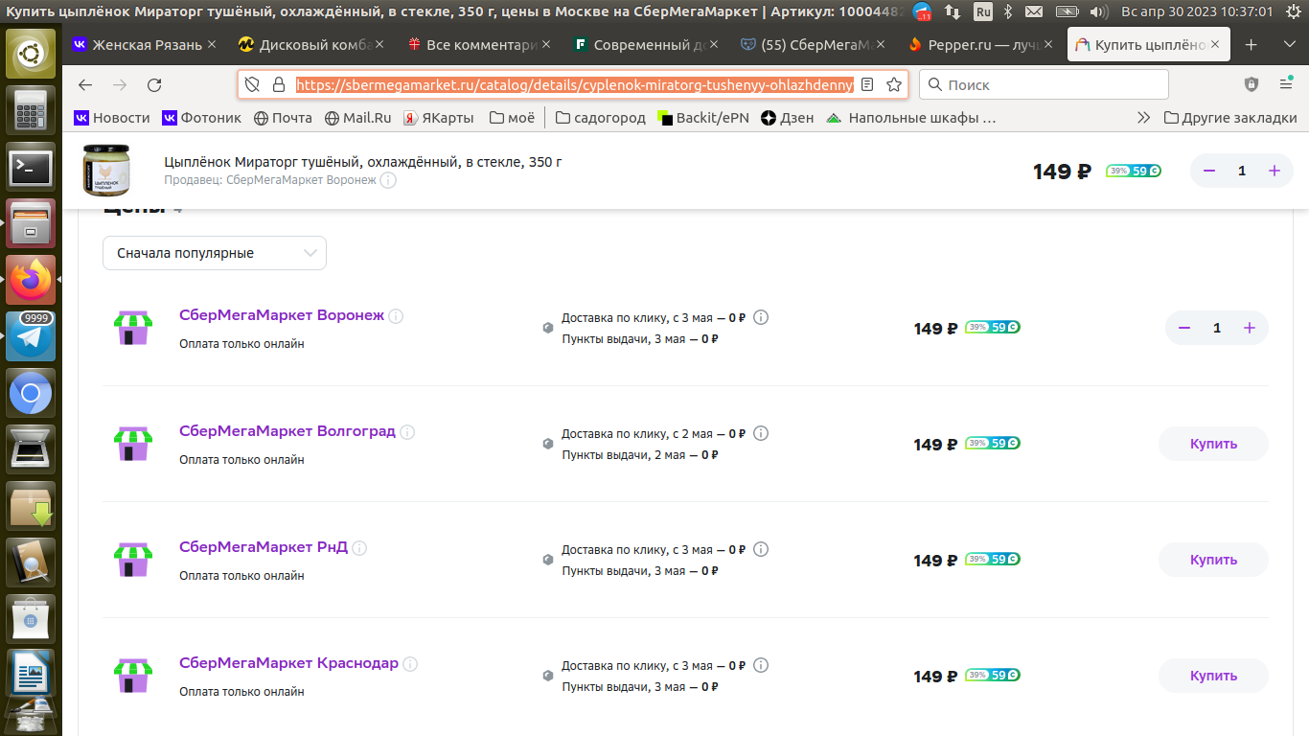Open the Новости bookmark
This screenshot has height=736, width=1309.
coord(112,118)
